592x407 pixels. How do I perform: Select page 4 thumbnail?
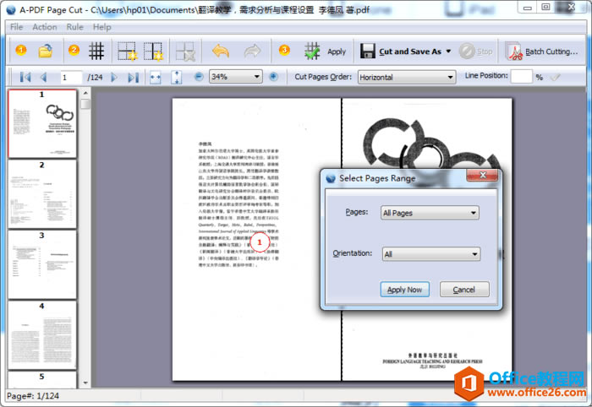tap(42, 335)
